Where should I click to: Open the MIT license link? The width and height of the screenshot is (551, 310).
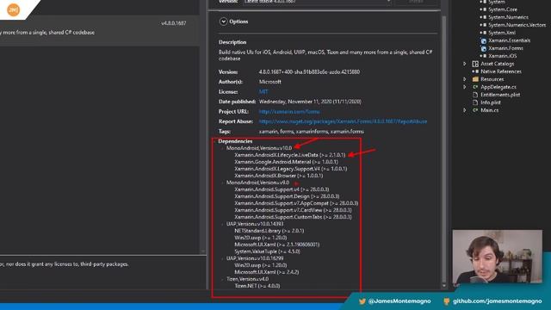point(263,92)
